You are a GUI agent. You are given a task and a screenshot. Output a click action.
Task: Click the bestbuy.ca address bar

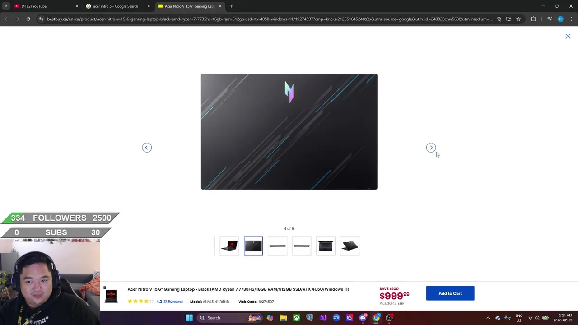tap(270, 19)
